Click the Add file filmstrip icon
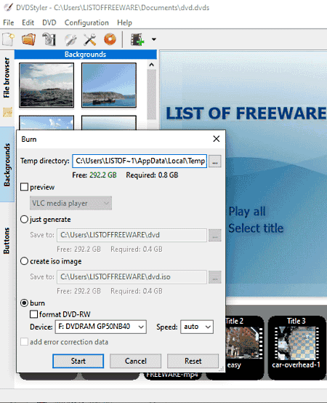The image size is (327, 403). coord(137,39)
